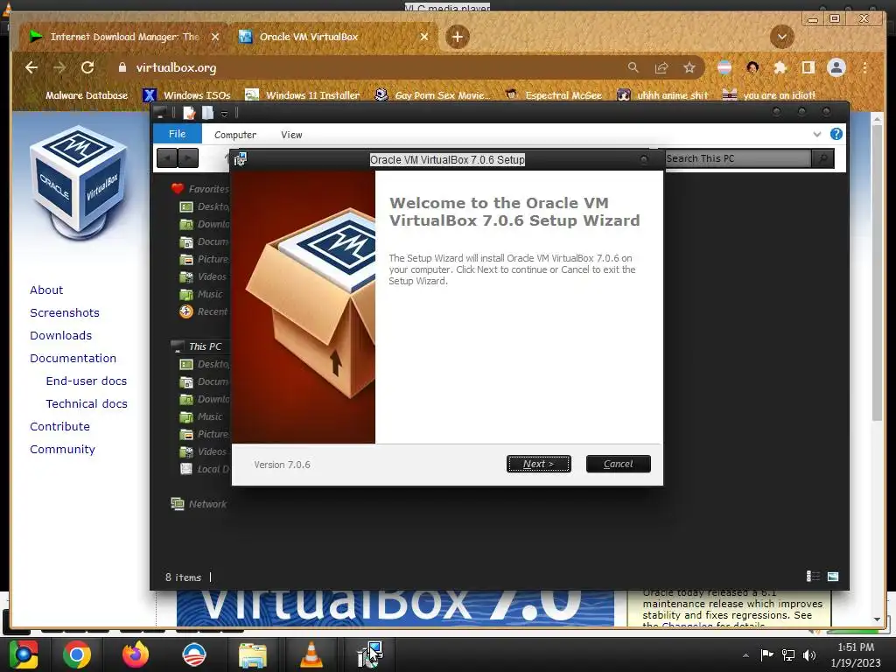Screen dimensions: 896x672
Task: Go back in the browser
Action: [x=31, y=67]
